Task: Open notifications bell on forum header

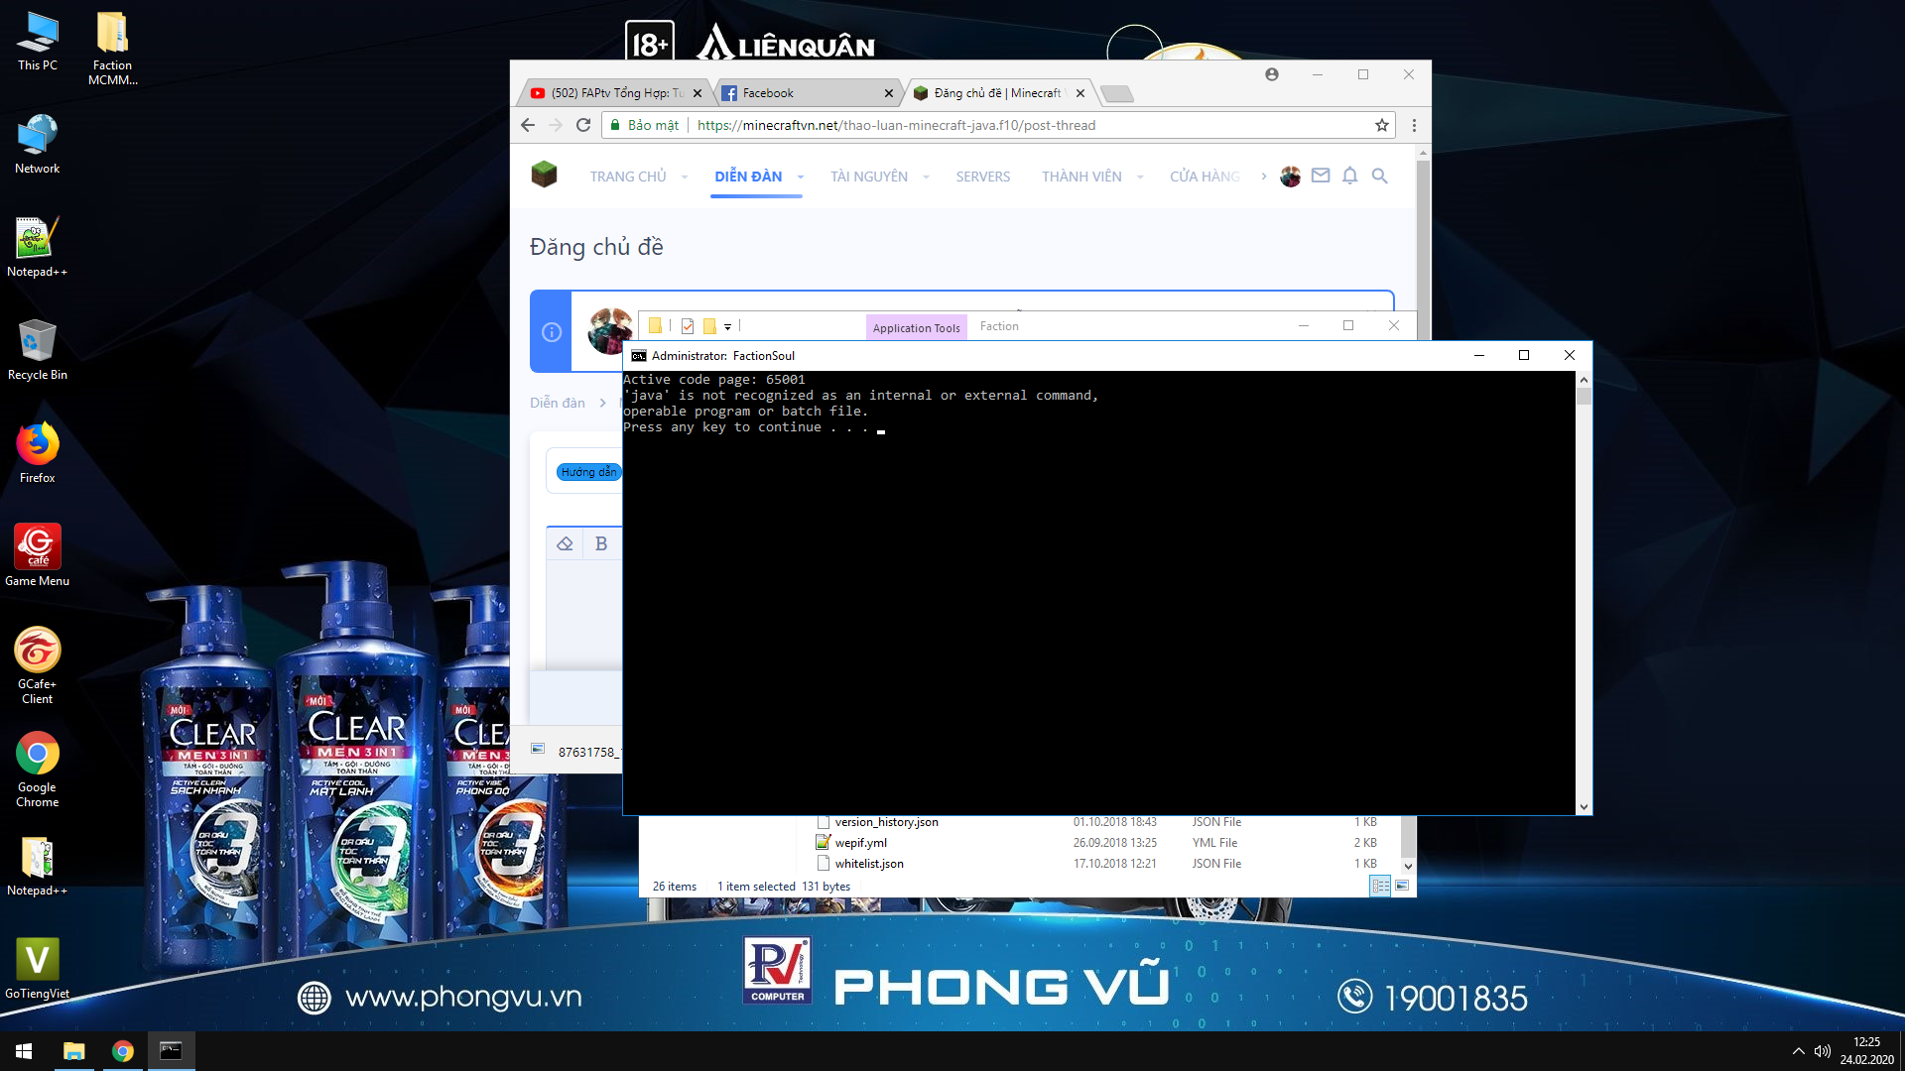Action: point(1349,176)
